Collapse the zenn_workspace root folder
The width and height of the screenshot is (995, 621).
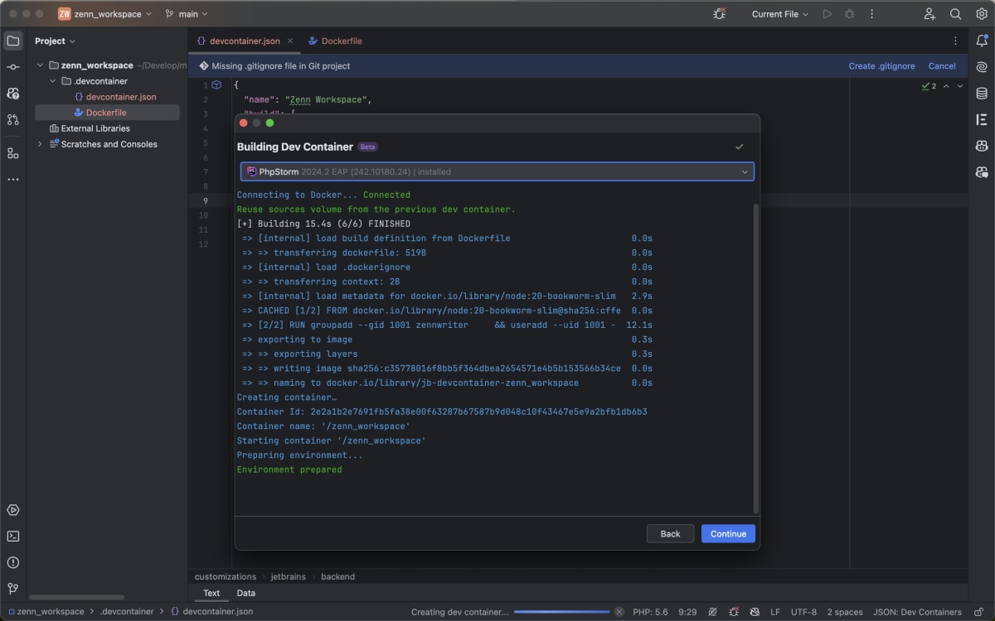[40, 65]
